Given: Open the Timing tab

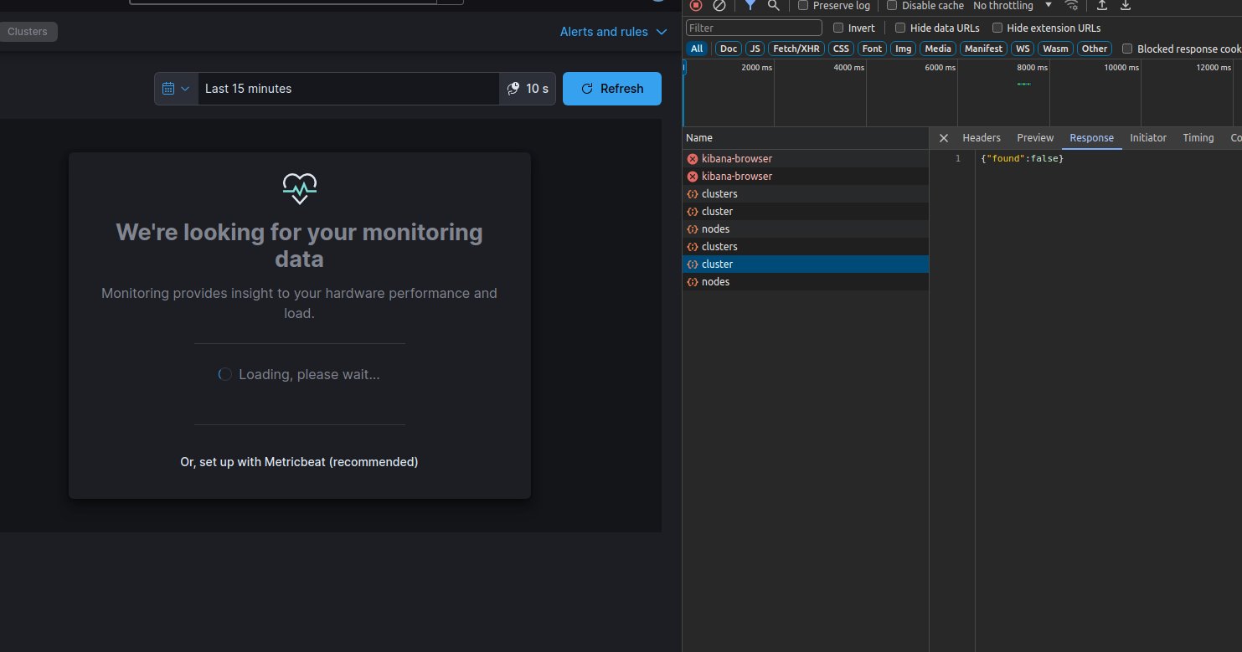Looking at the screenshot, I should click(1198, 138).
